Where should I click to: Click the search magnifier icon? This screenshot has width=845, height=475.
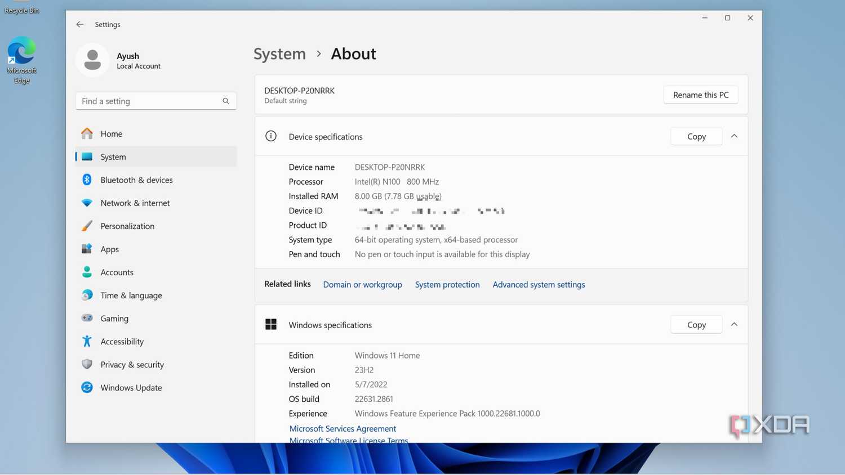point(226,101)
